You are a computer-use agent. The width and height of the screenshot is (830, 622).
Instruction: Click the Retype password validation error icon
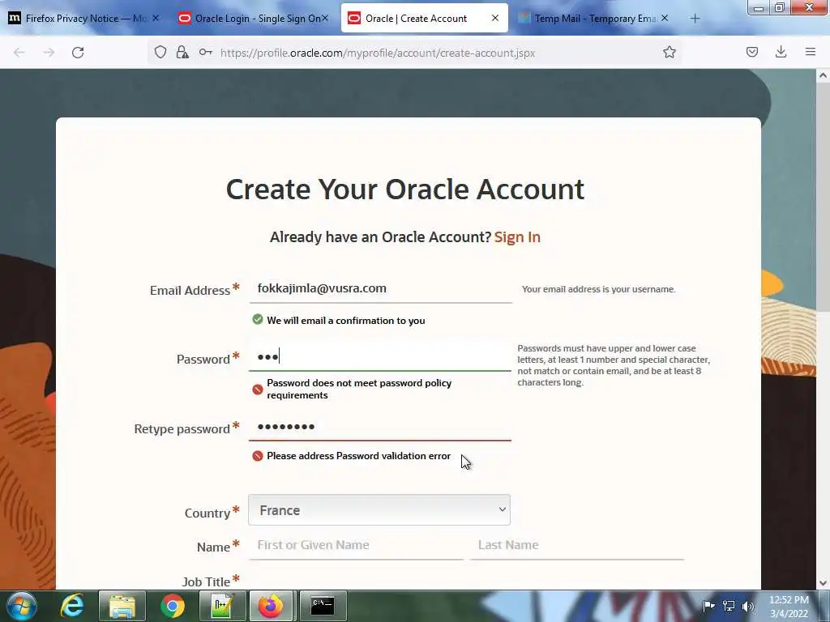[258, 456]
